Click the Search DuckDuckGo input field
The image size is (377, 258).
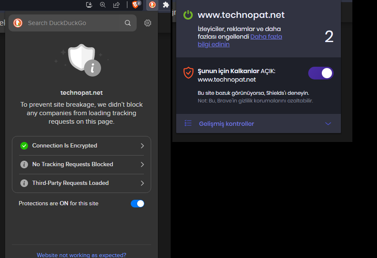pos(73,23)
